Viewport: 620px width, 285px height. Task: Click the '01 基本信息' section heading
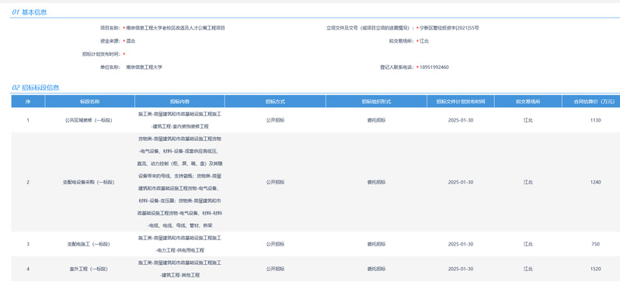click(30, 12)
